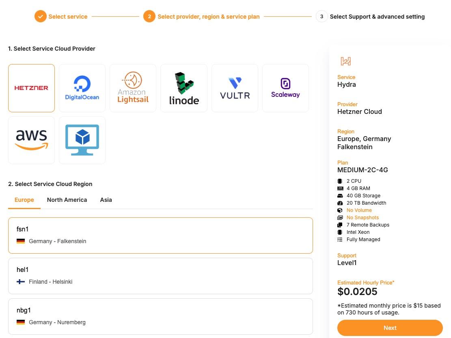Choose the Vultr provider card
451x338 pixels.
[235, 88]
